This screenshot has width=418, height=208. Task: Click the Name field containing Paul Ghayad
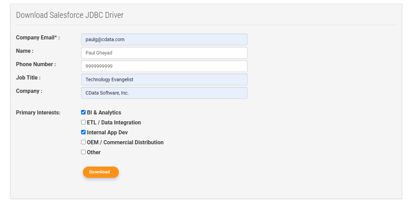point(164,53)
